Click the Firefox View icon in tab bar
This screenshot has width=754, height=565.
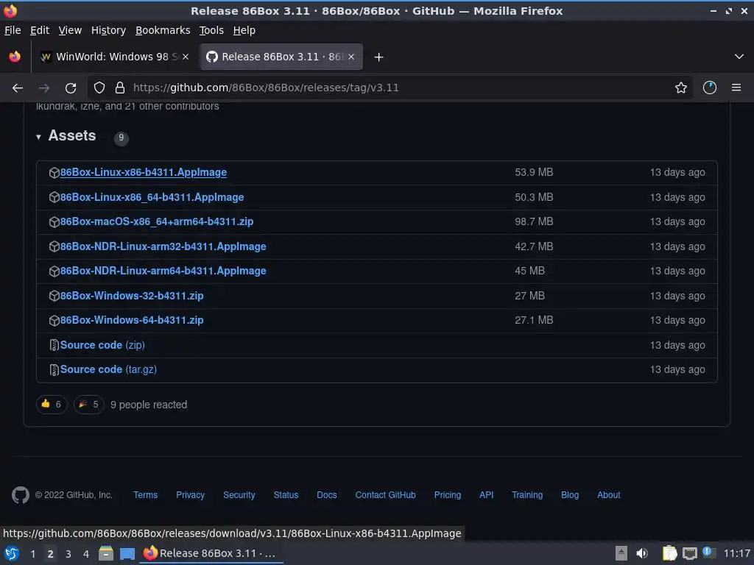(15, 57)
